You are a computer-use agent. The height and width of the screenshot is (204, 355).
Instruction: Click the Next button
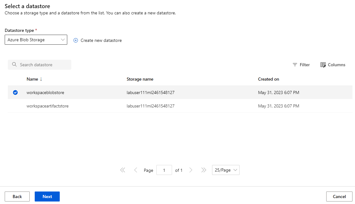coord(47,197)
